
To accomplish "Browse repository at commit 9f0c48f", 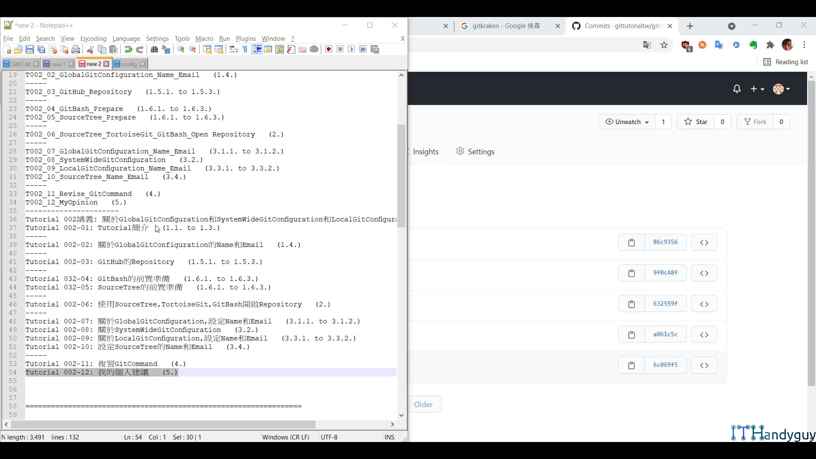I will point(704,273).
